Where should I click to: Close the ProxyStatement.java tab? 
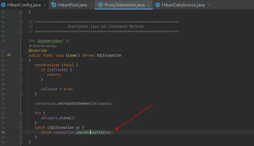point(148,5)
